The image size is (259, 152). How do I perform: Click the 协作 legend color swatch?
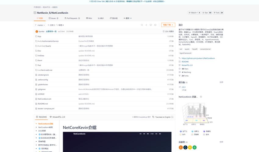point(181,134)
